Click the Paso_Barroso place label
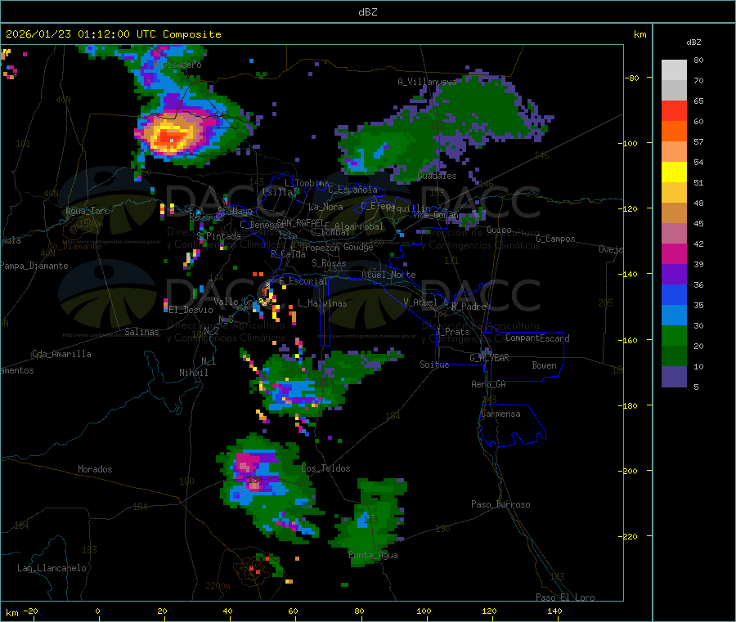 (500, 504)
